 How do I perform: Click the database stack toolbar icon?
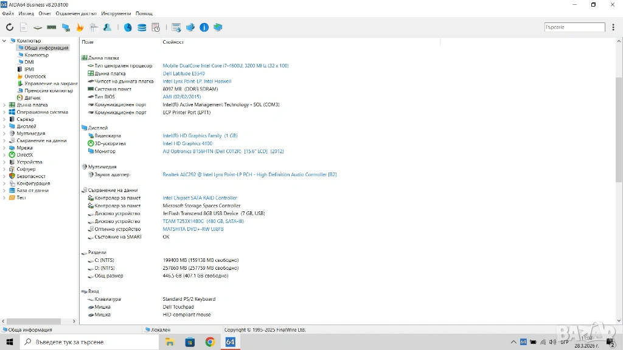click(142, 27)
